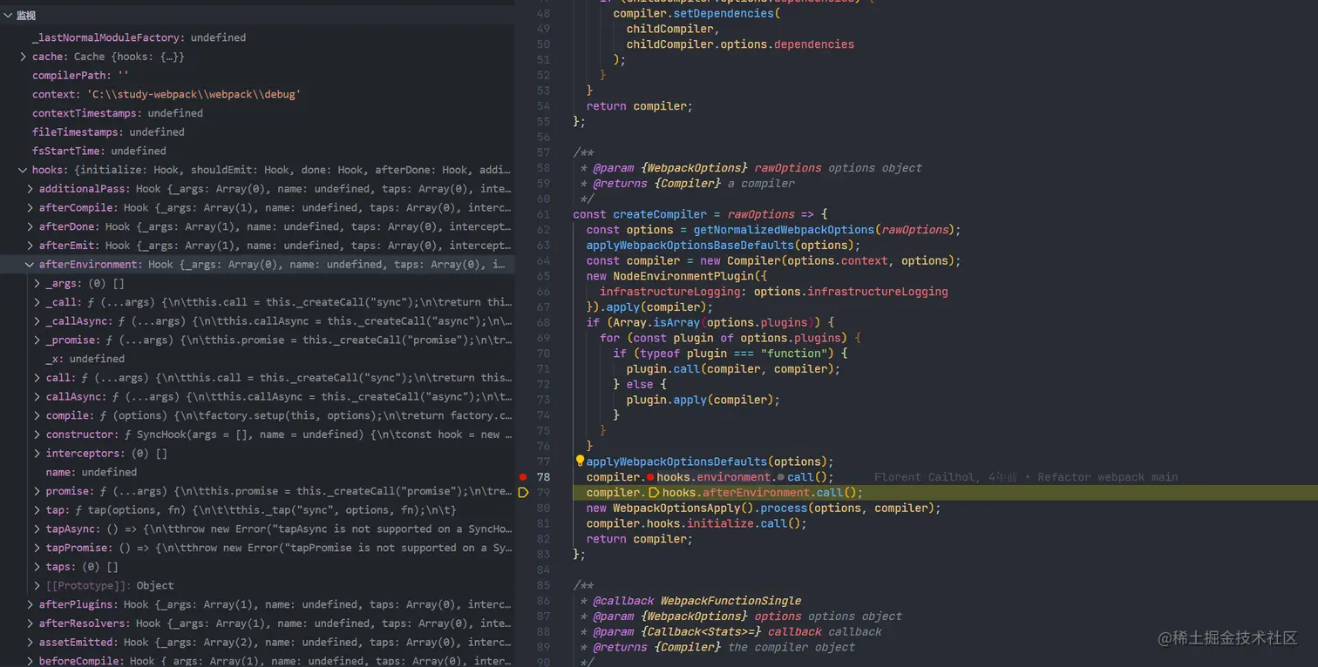Click the inline breakpoint dot before call() on line 78
The image size is (1318, 667).
tap(780, 477)
